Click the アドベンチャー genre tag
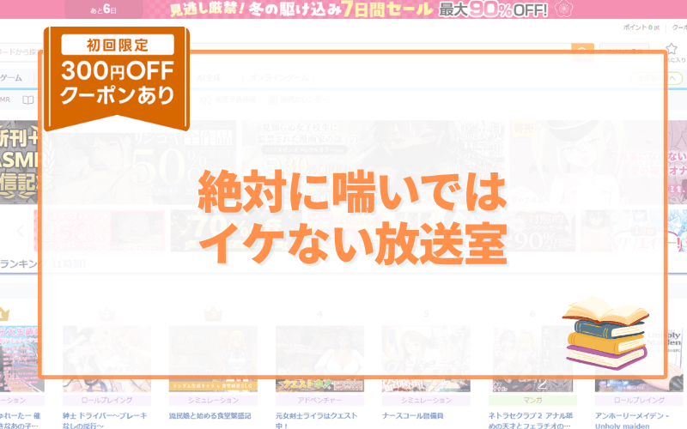The height and width of the screenshot is (429, 687). [319, 400]
